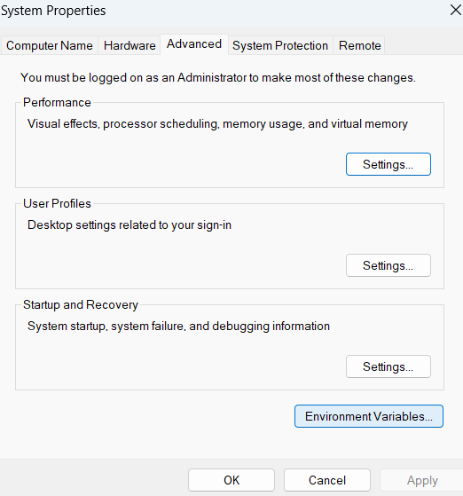This screenshot has height=496, width=463.
Task: Open Startup and Recovery Settings button
Action: coord(388,366)
